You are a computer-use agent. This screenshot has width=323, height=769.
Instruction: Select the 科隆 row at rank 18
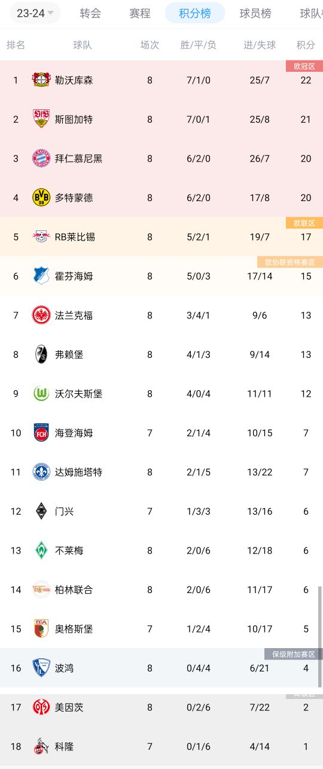[161, 746]
